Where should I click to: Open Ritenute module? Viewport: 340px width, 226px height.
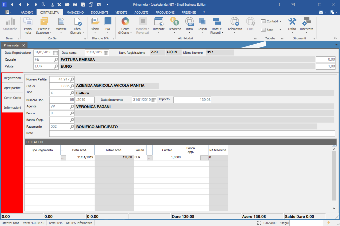pyautogui.click(x=159, y=25)
